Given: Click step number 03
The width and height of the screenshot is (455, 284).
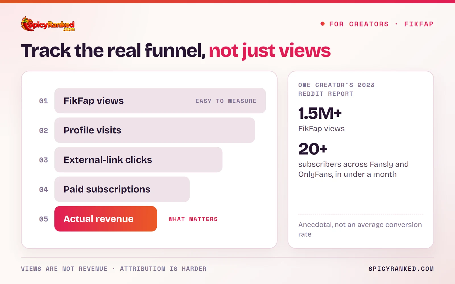Looking at the screenshot, I should click(x=44, y=160).
